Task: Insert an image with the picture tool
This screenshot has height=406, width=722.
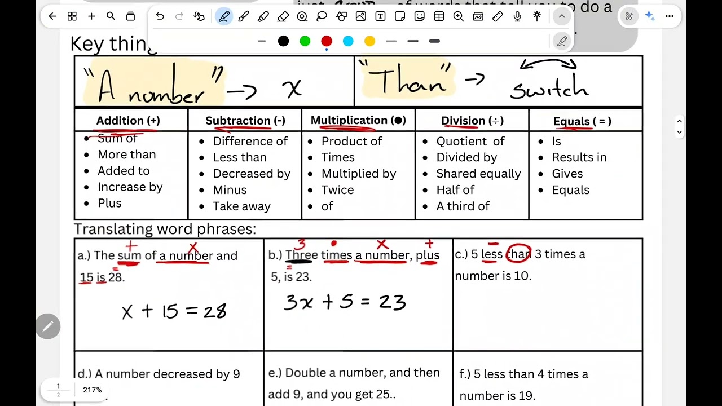Action: pos(361,17)
